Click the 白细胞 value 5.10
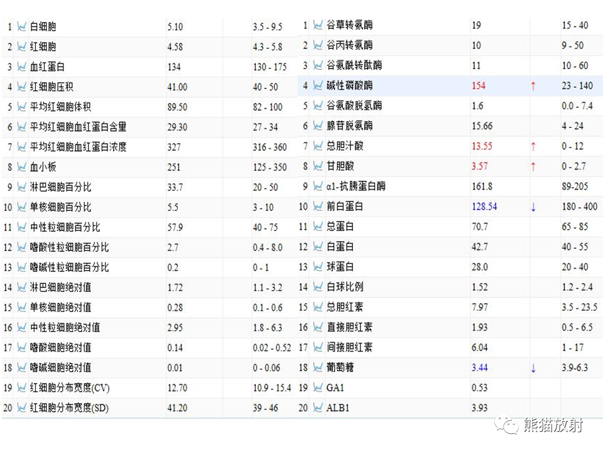 point(175,27)
